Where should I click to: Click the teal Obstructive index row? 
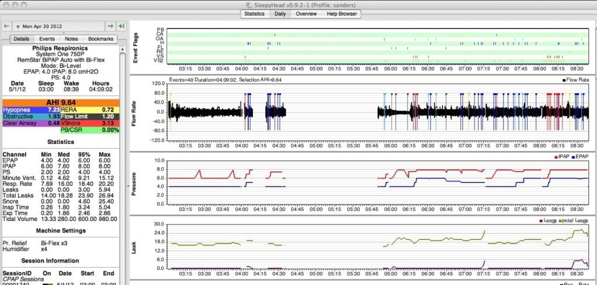[x=31, y=117]
